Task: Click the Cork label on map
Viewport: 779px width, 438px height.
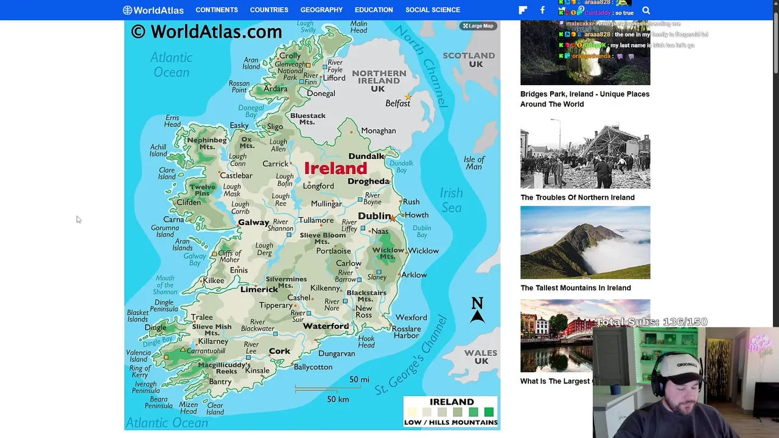Action: pos(279,351)
